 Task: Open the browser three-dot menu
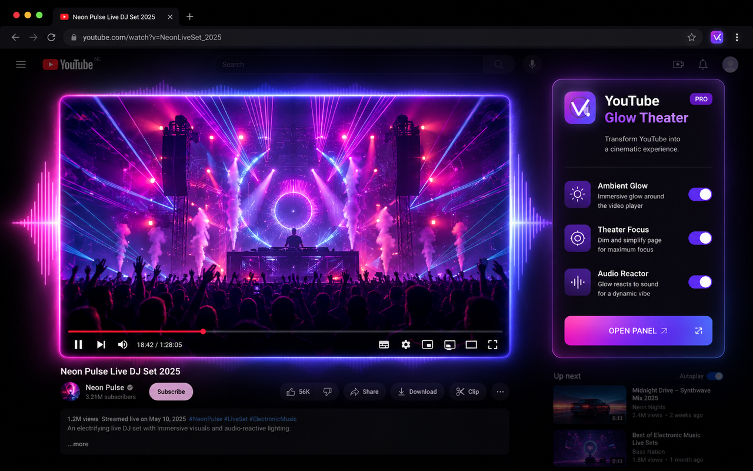coord(737,37)
